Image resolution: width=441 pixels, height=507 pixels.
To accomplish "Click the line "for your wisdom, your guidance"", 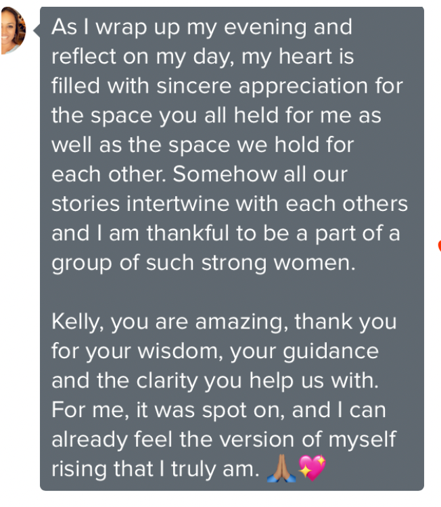I will 215,352.
